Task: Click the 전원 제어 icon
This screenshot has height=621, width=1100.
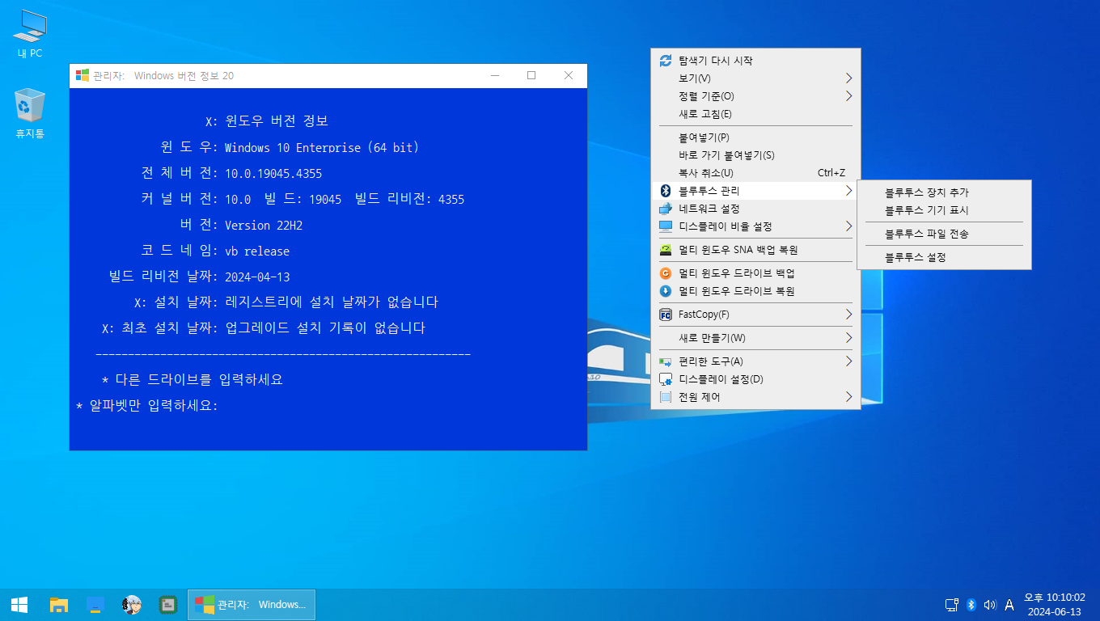Action: point(666,397)
